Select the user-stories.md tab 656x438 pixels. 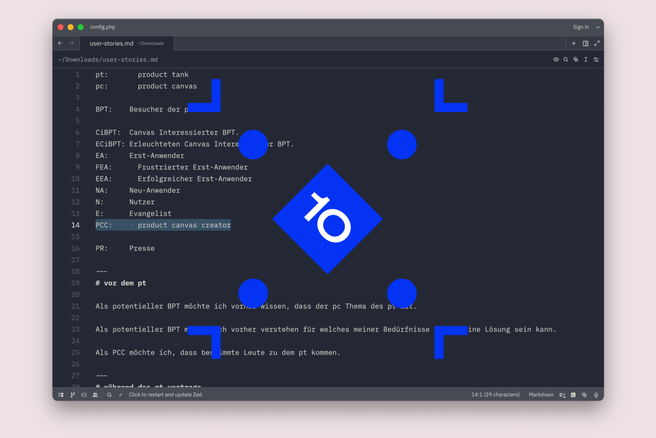pos(126,44)
